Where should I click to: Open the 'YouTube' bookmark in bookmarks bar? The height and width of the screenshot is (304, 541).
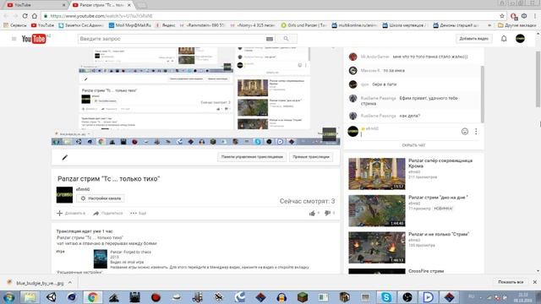[42, 25]
